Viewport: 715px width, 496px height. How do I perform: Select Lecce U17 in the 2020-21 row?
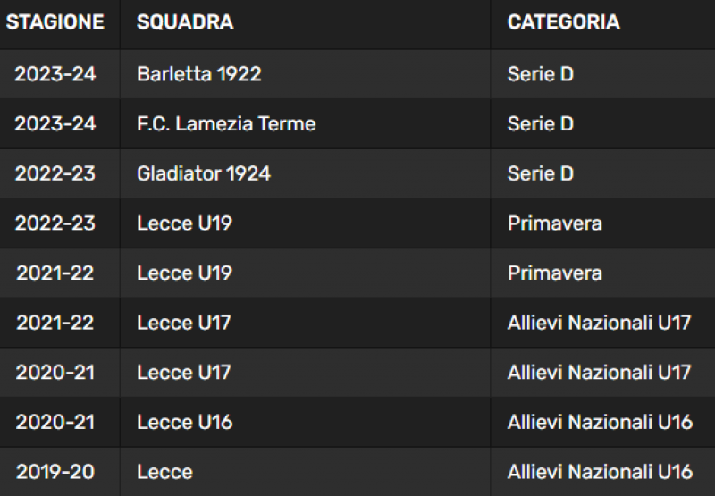[184, 372]
